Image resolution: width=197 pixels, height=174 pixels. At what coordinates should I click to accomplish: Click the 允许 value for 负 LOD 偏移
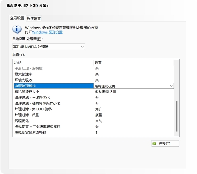click(x=98, y=109)
